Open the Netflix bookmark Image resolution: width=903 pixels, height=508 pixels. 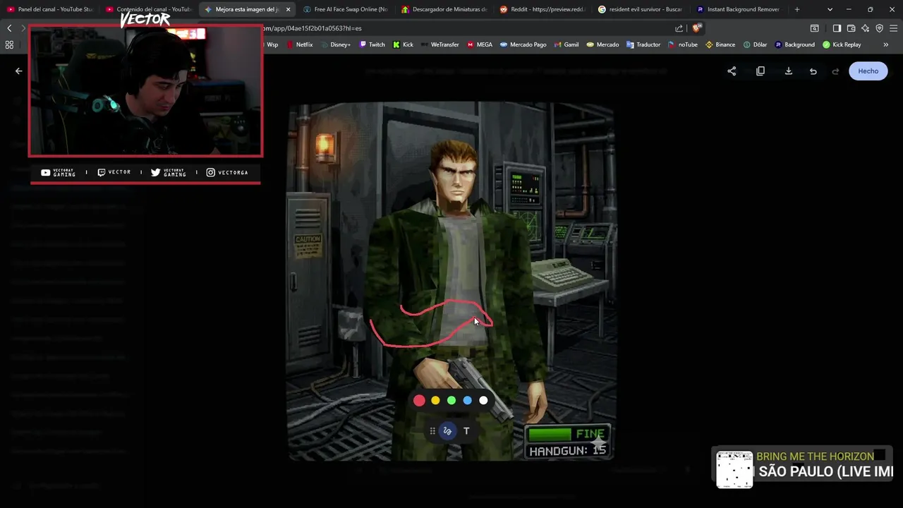pos(299,44)
